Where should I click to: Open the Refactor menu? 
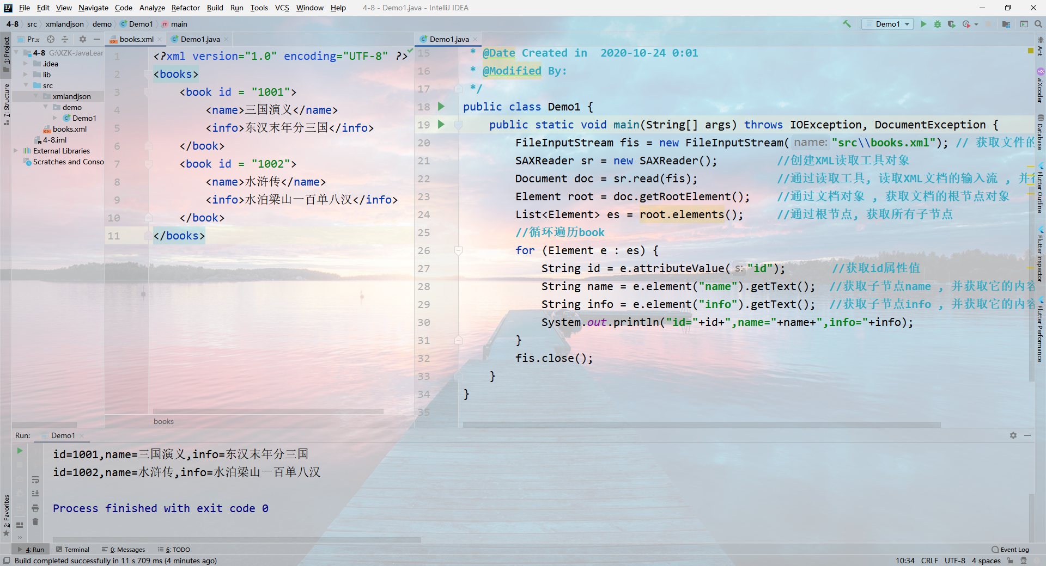[x=186, y=8]
